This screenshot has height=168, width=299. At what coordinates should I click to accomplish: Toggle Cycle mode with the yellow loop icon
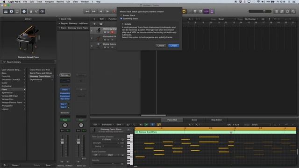coord(184,11)
